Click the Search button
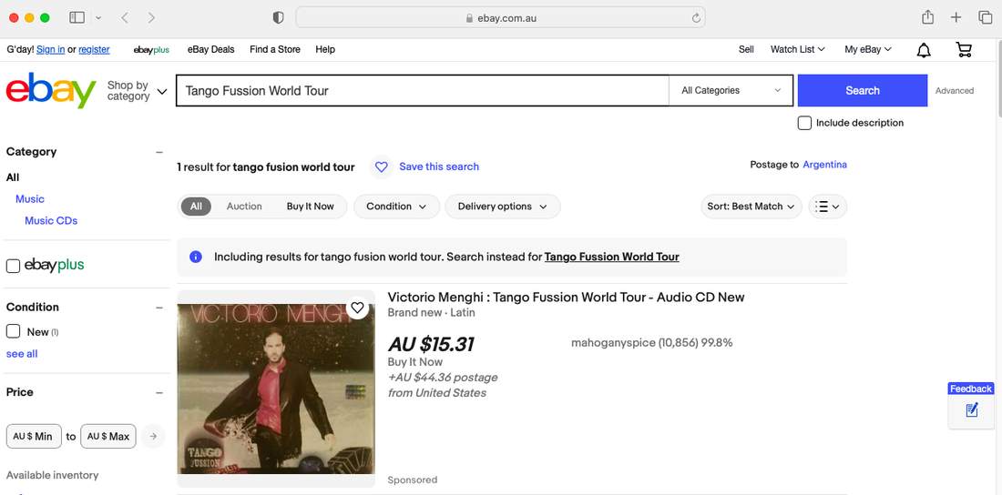Viewport: 1002px width, 495px height. [x=862, y=91]
